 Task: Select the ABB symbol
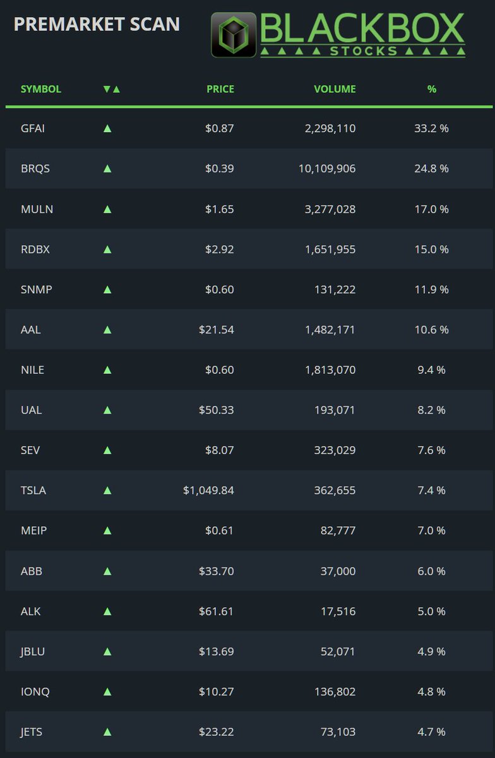(x=32, y=571)
